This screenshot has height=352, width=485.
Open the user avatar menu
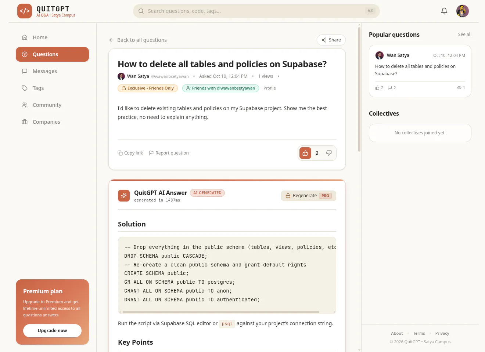pyautogui.click(x=463, y=11)
